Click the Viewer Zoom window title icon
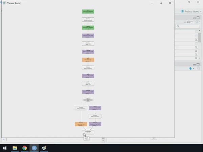Viewport: 203px width, 152px height. (x=5, y=3)
